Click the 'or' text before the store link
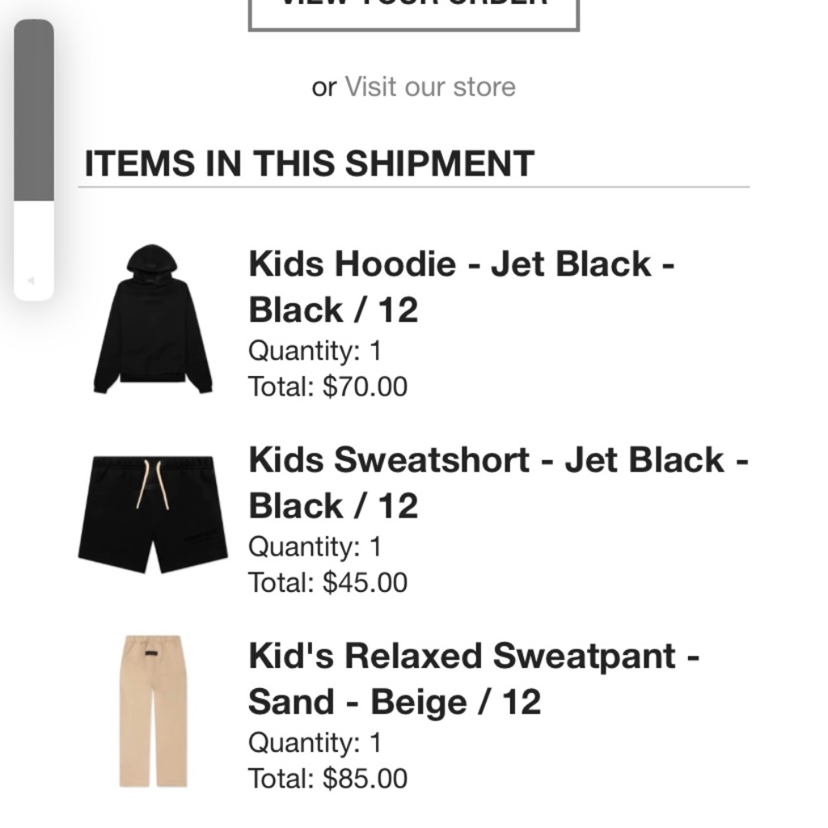828x828 pixels. click(324, 86)
